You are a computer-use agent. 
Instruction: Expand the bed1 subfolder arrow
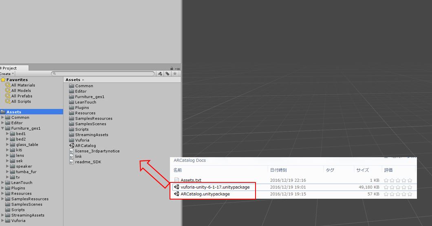tap(7, 134)
